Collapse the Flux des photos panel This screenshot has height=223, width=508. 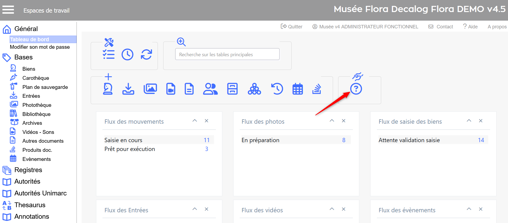coord(332,121)
